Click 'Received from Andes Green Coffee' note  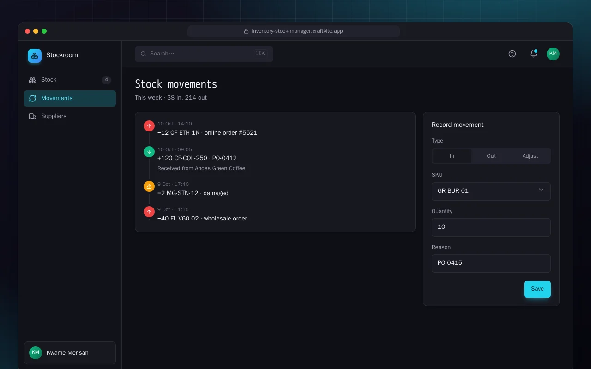pyautogui.click(x=201, y=168)
